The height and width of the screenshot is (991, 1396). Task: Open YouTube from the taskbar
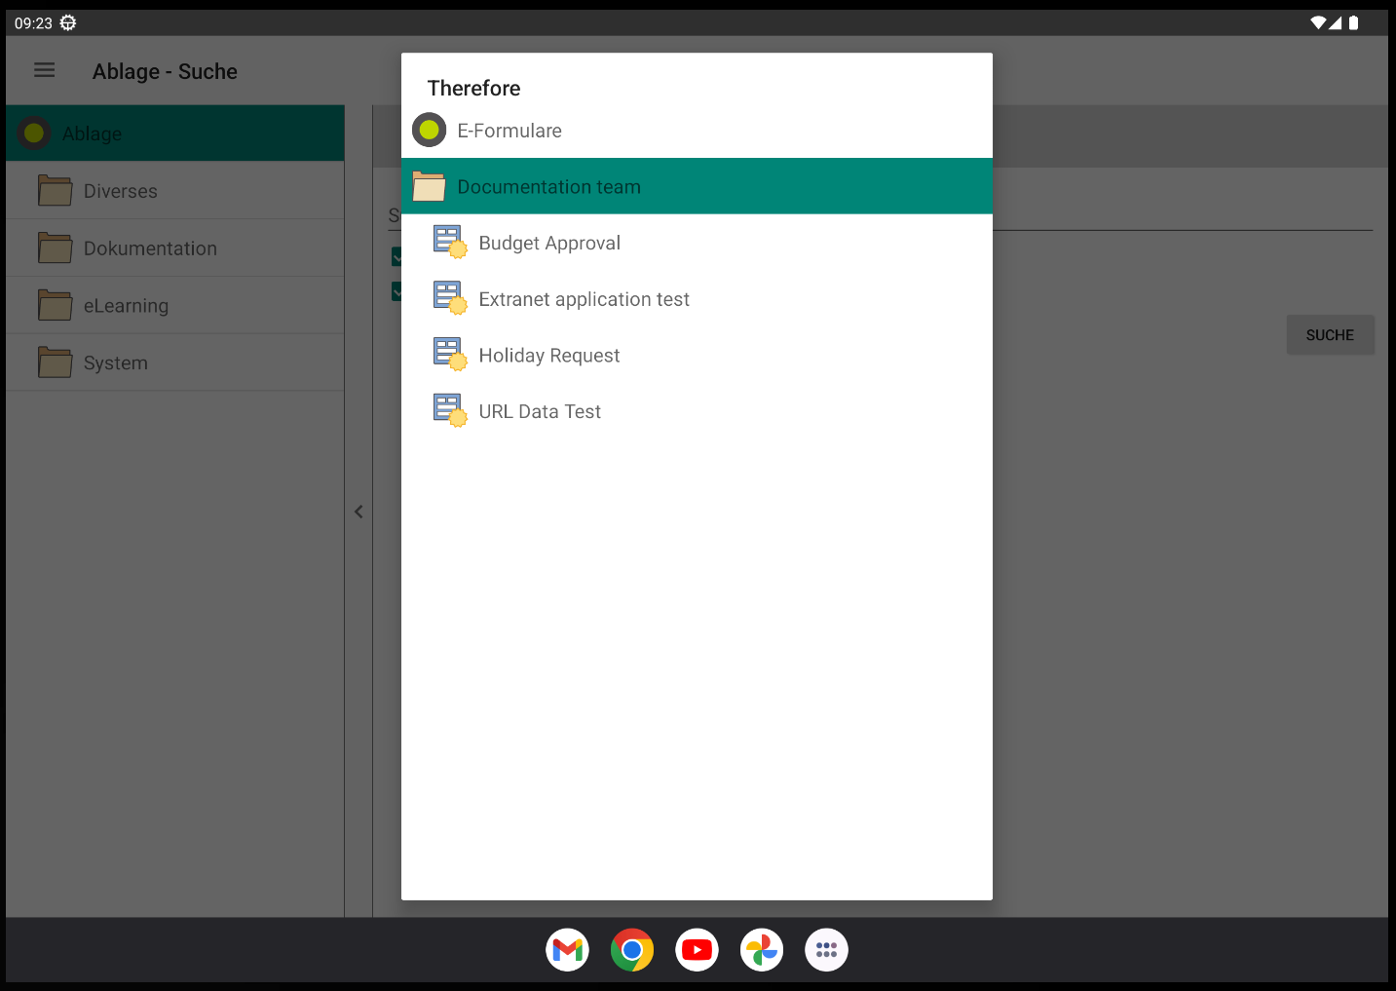(697, 950)
